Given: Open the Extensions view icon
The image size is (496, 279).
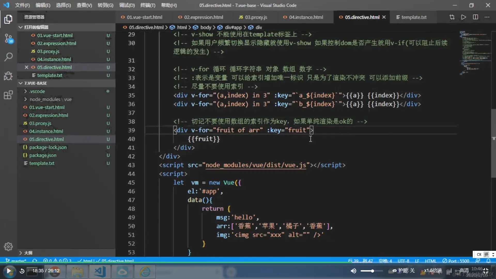Looking at the screenshot, I should pyautogui.click(x=8, y=95).
